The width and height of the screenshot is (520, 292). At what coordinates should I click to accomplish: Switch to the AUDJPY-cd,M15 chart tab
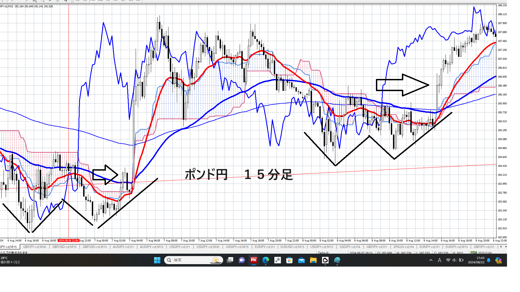coord(151,247)
